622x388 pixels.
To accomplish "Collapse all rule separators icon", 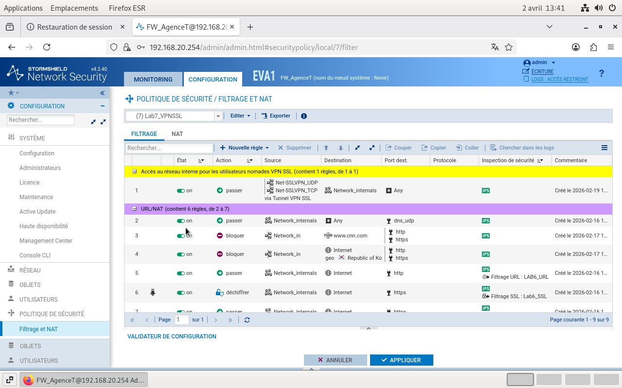I will tap(357, 148).
